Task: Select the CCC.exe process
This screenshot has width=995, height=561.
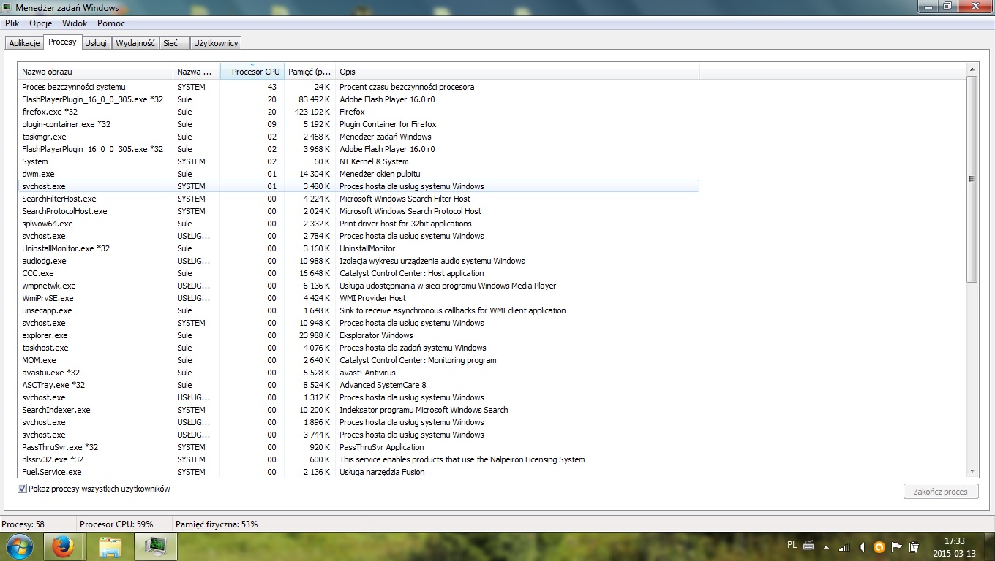Action: point(358,273)
